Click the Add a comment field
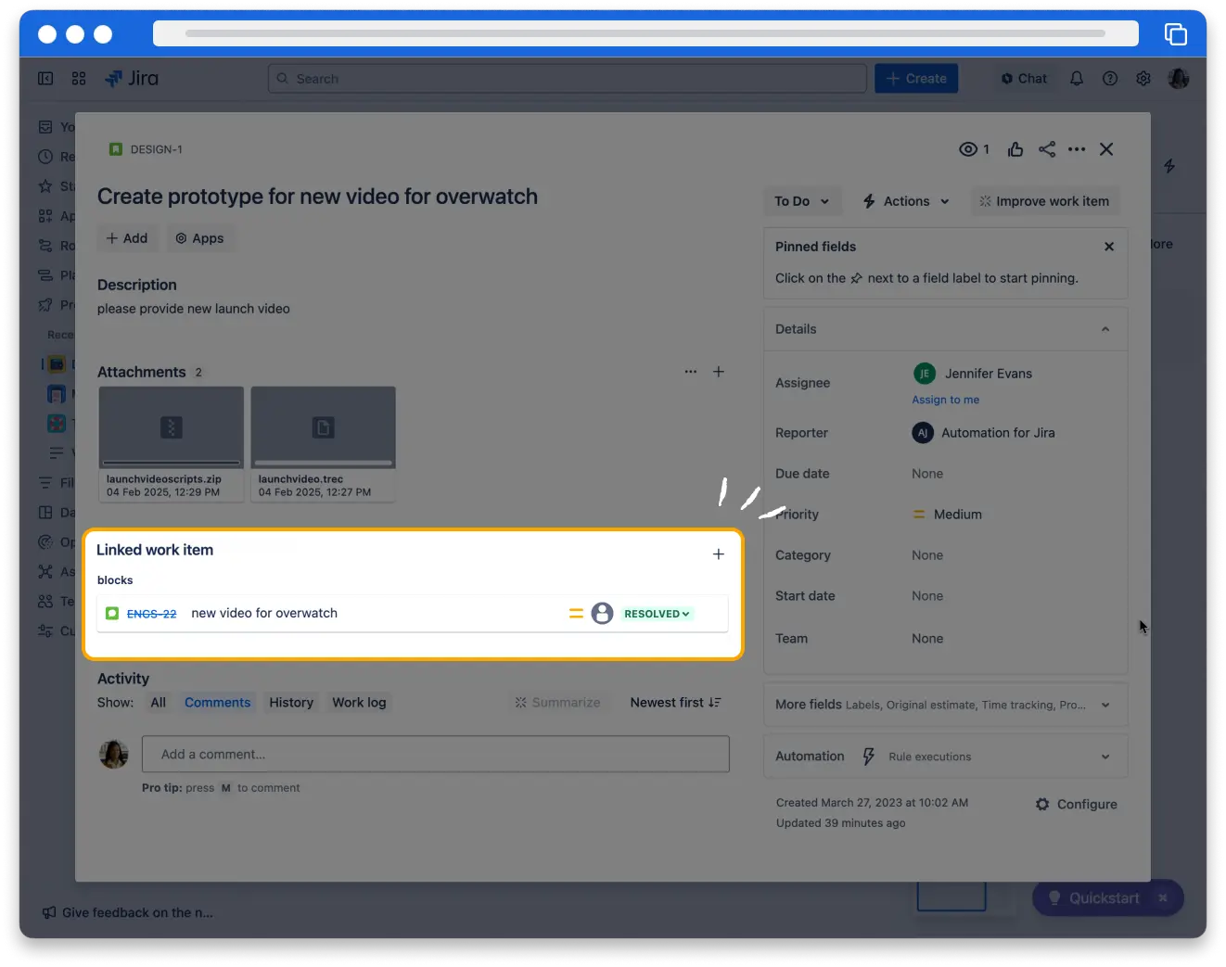Viewport: 1226px width, 967px height. point(435,755)
